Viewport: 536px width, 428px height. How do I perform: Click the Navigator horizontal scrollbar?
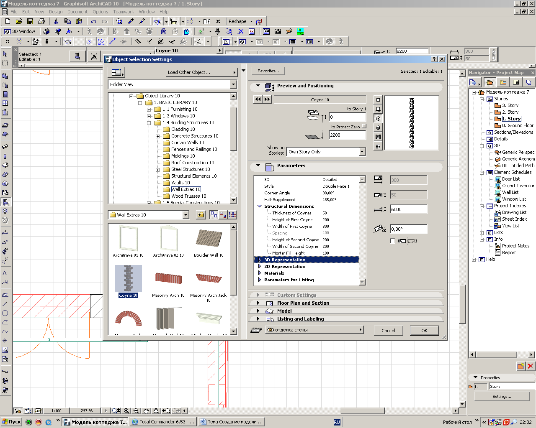pyautogui.click(x=502, y=355)
